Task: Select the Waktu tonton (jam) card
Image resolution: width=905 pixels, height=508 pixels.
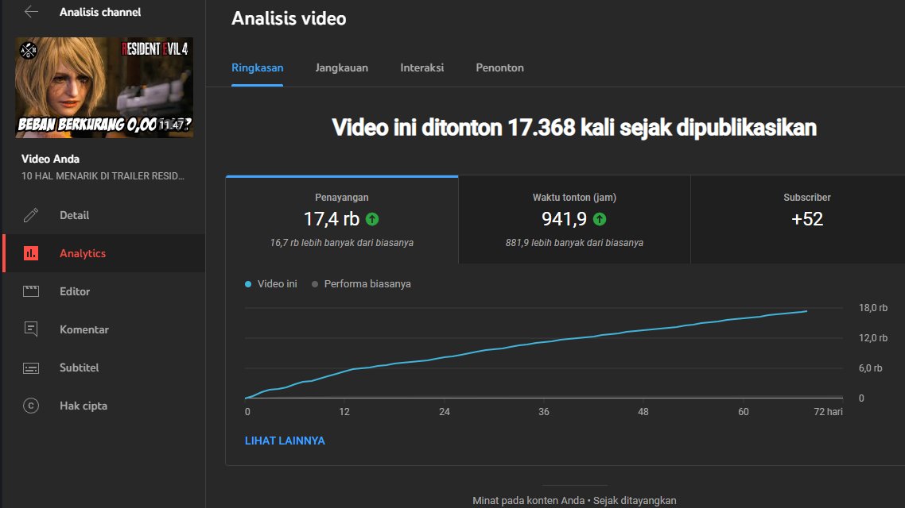Action: (574, 219)
